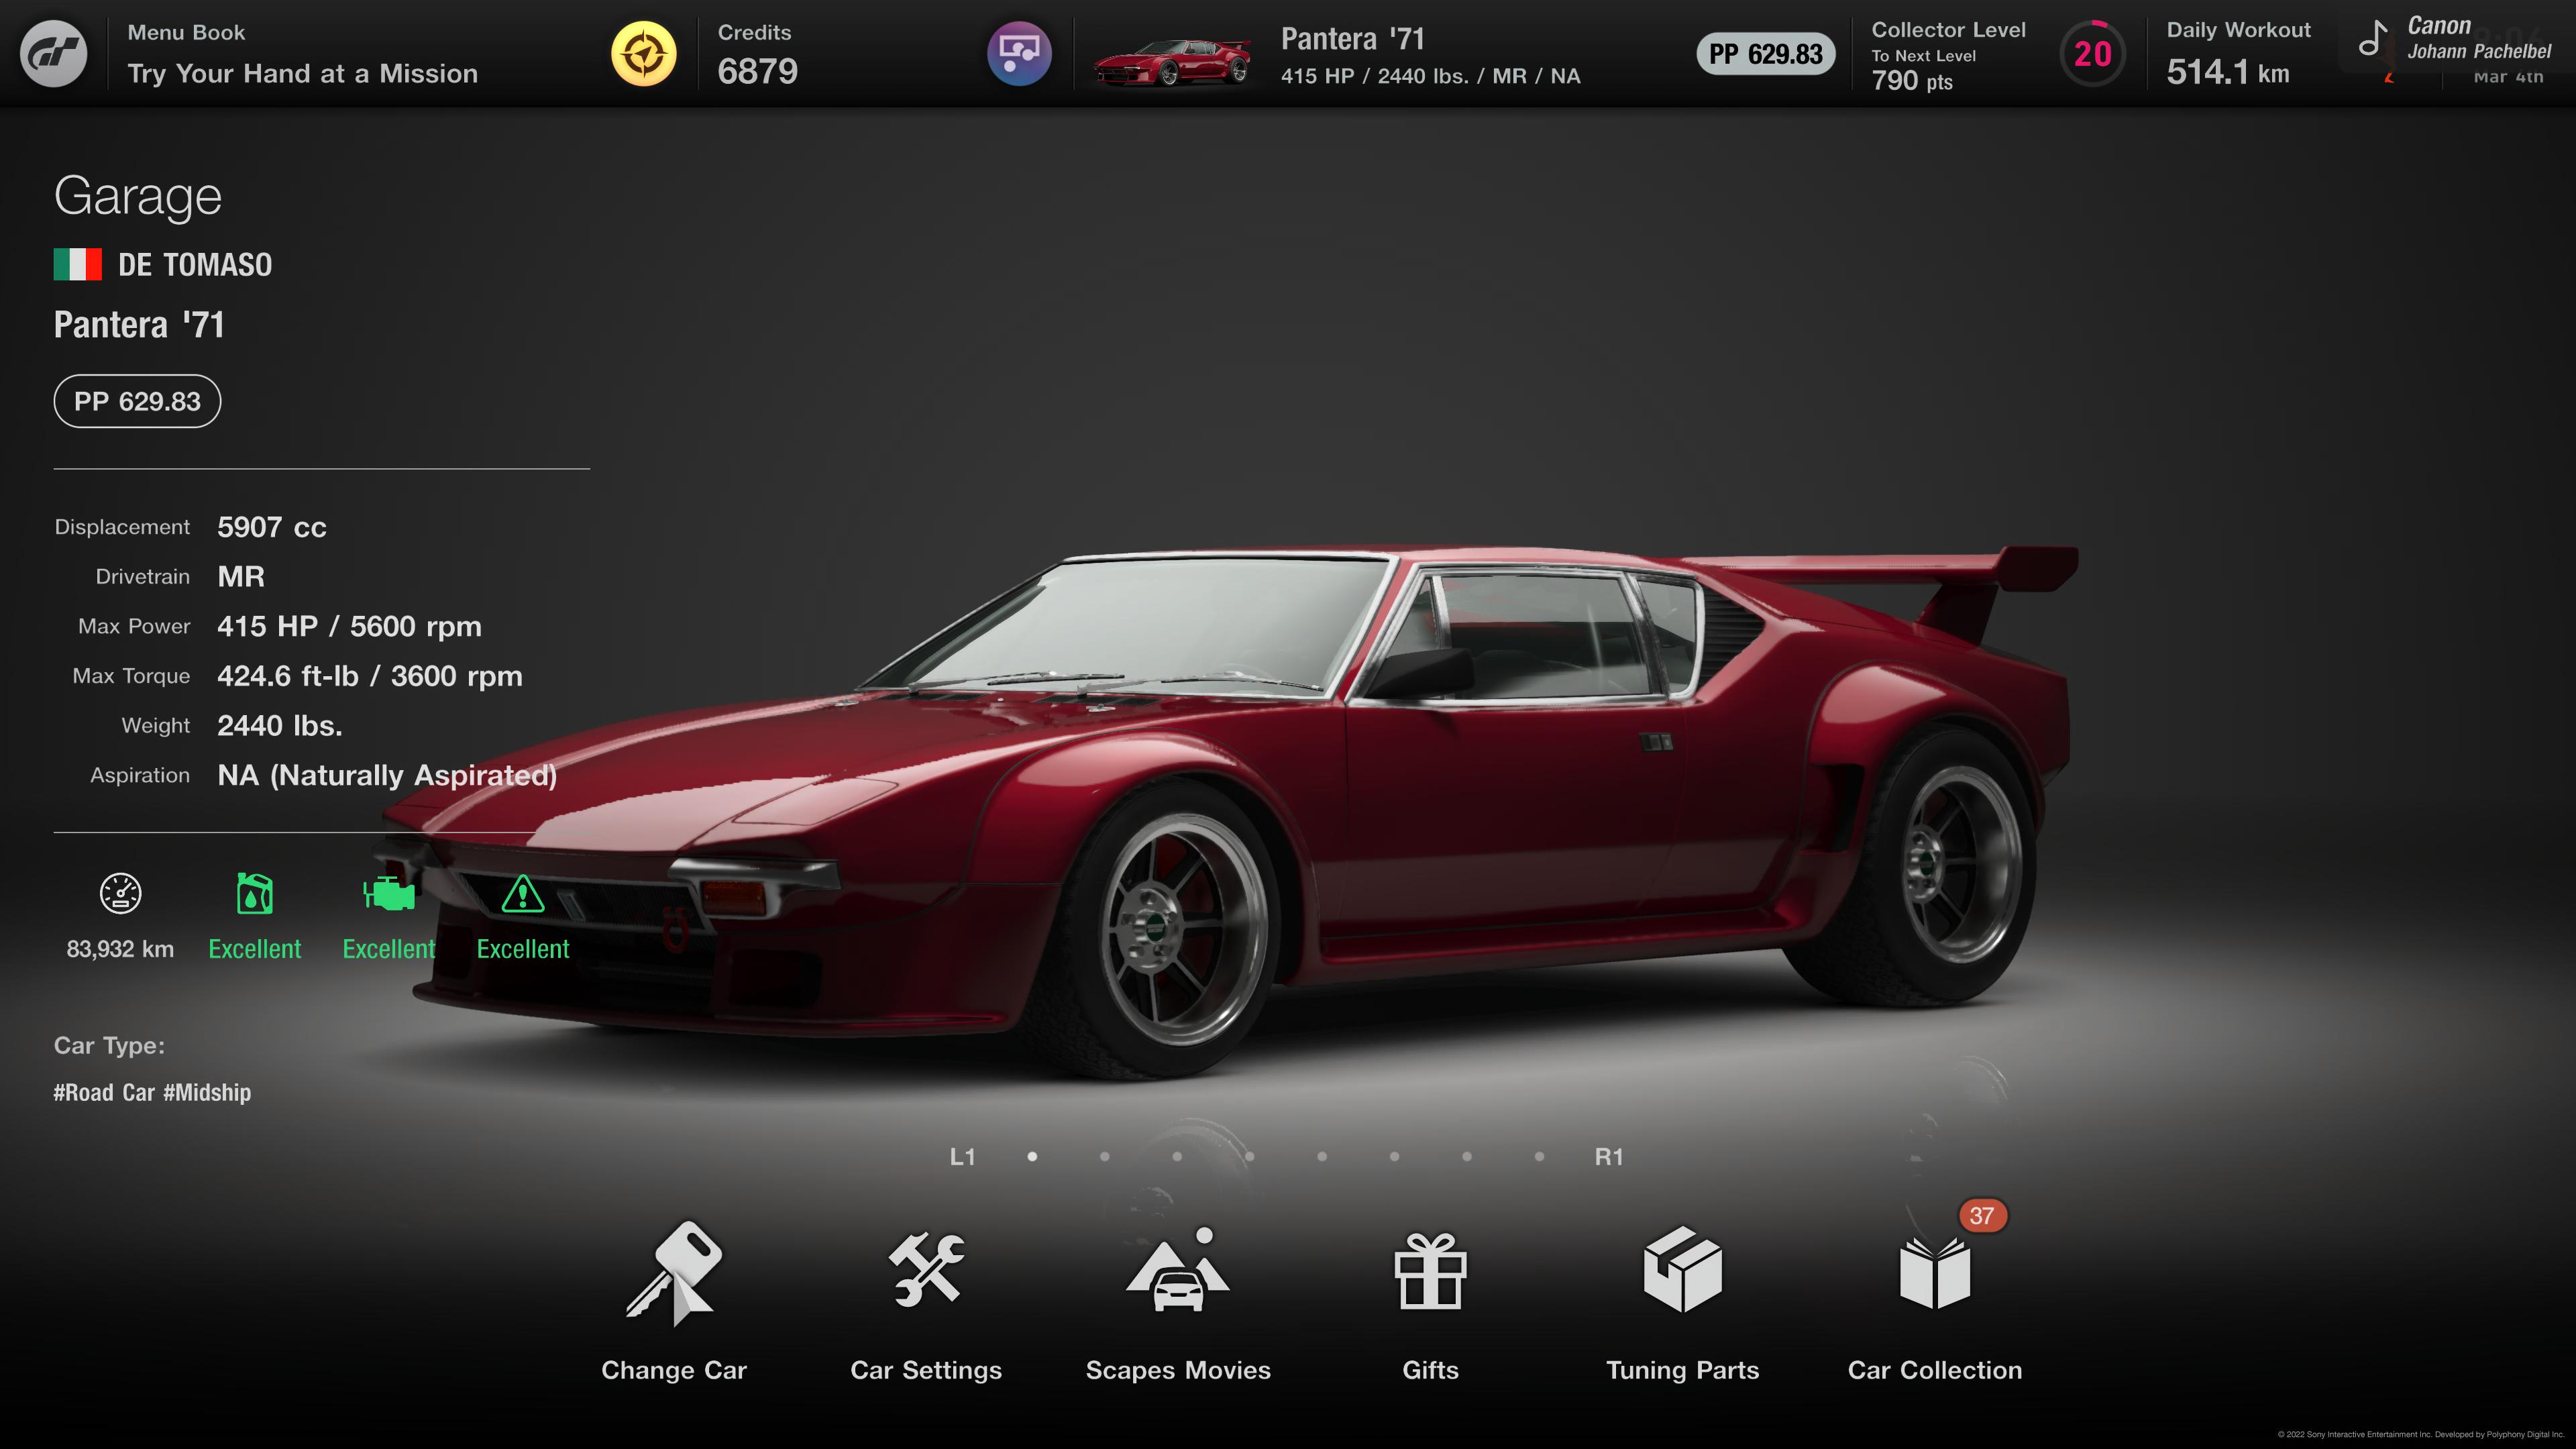Click the PP 629.83 badge under Pantera '71
Image resolution: width=2576 pixels, height=1449 pixels.
pyautogui.click(x=137, y=402)
